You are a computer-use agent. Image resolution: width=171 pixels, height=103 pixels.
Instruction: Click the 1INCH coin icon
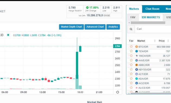(137, 56)
